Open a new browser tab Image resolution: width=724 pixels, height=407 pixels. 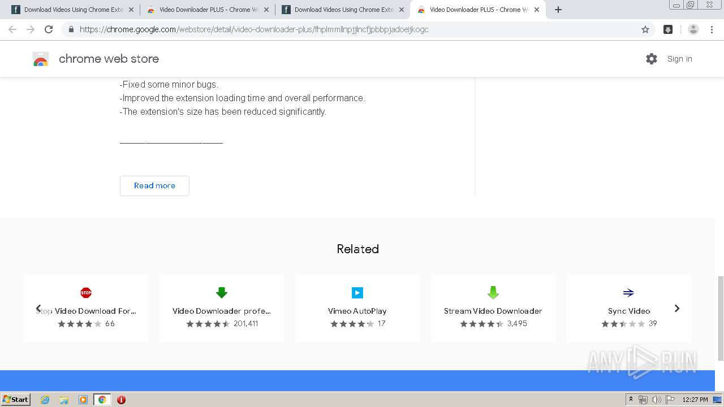(558, 10)
